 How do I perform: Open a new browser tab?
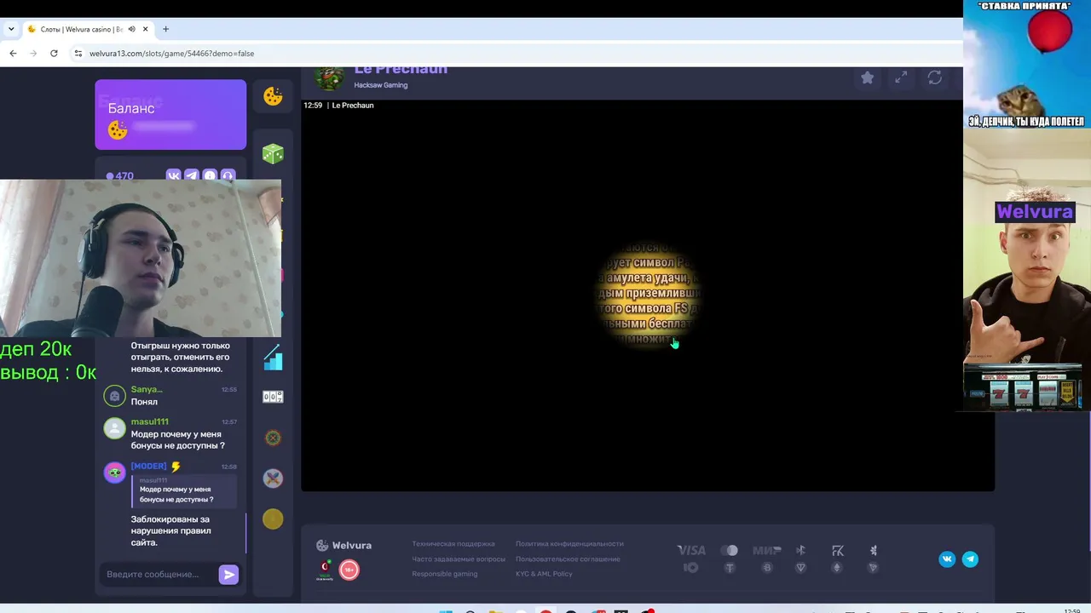pyautogui.click(x=165, y=29)
